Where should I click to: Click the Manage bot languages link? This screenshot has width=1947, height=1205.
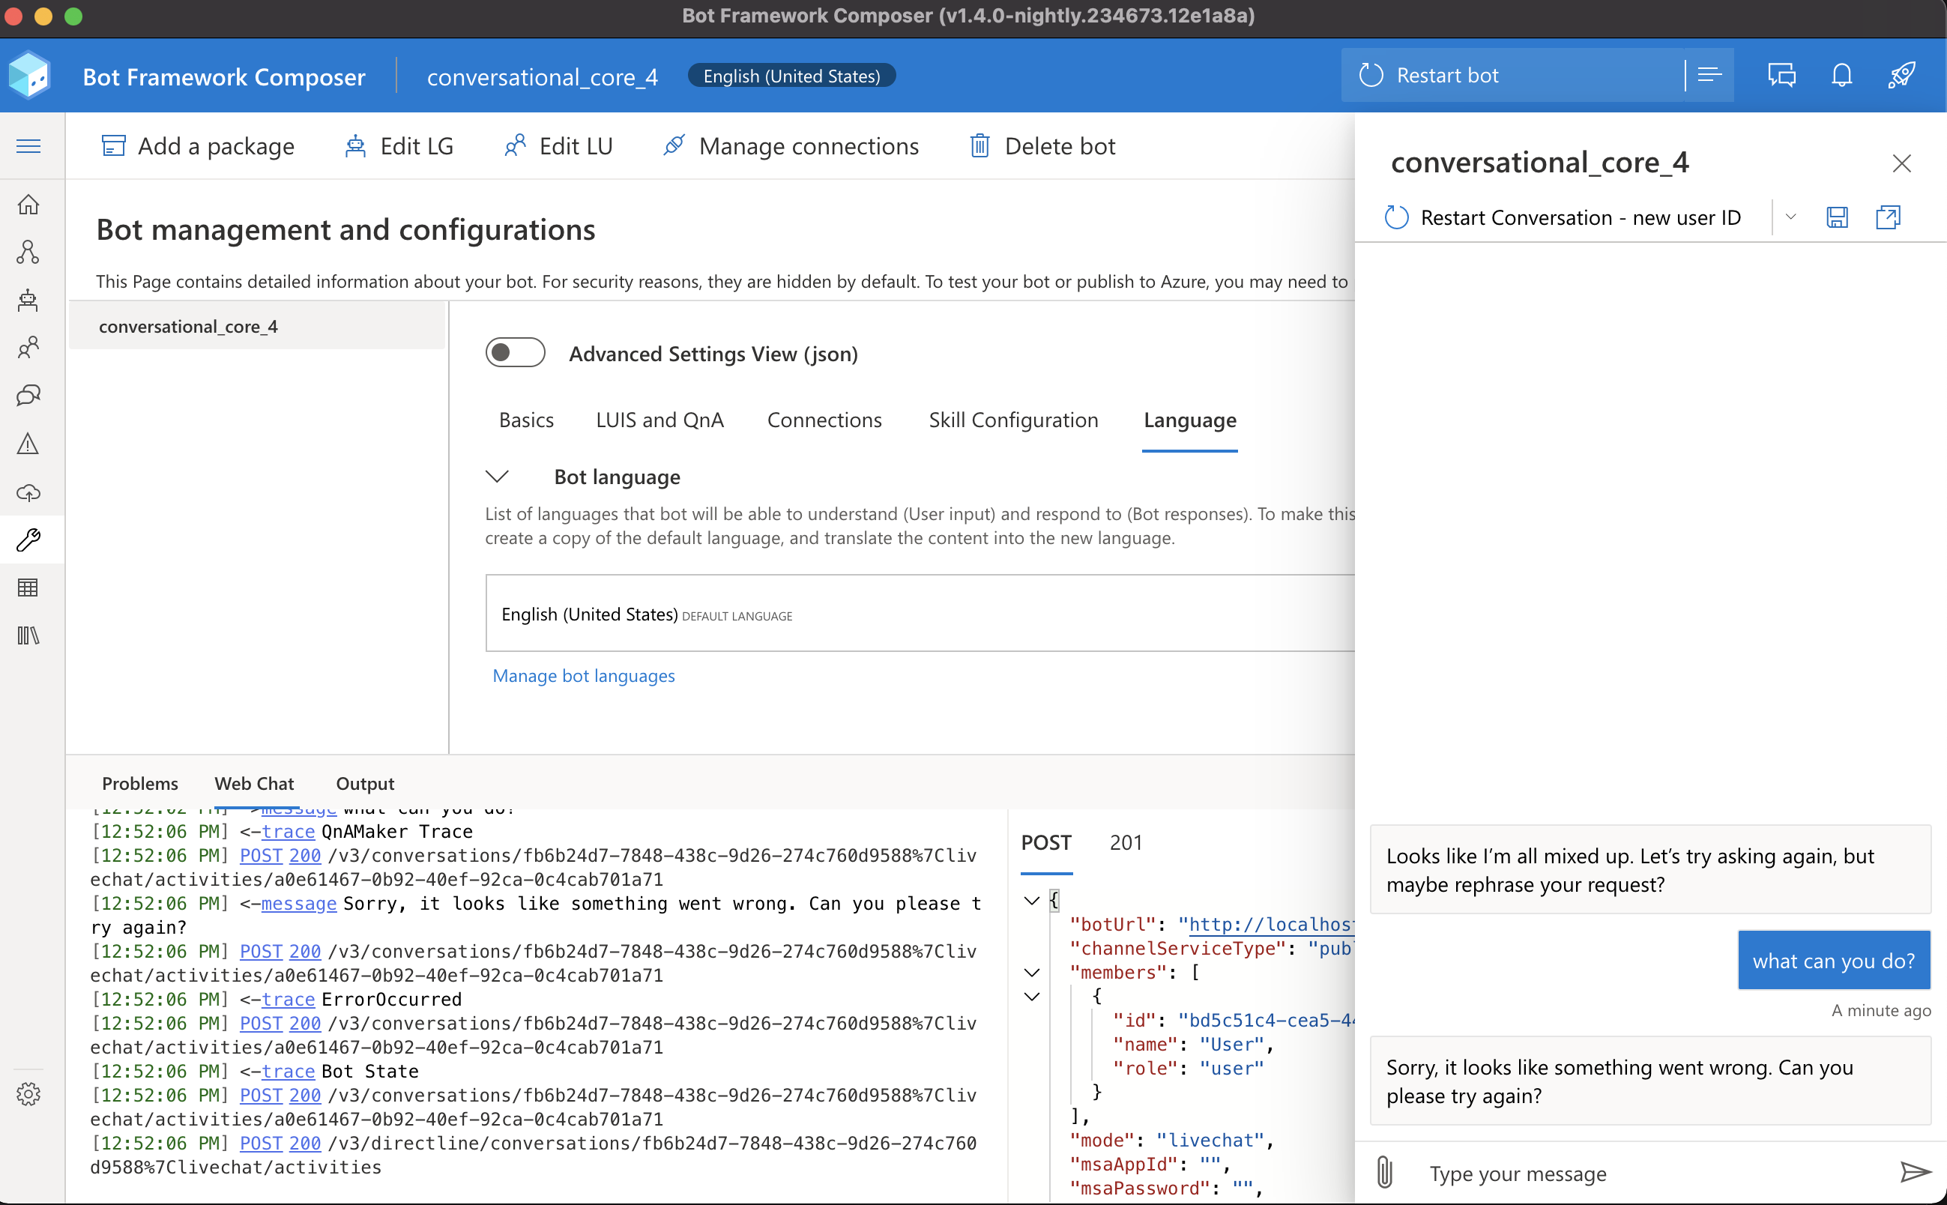tap(583, 676)
